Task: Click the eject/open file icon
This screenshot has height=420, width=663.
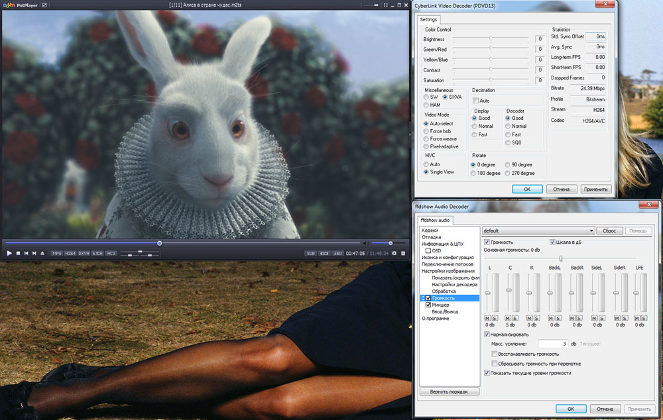Action: 42,253
